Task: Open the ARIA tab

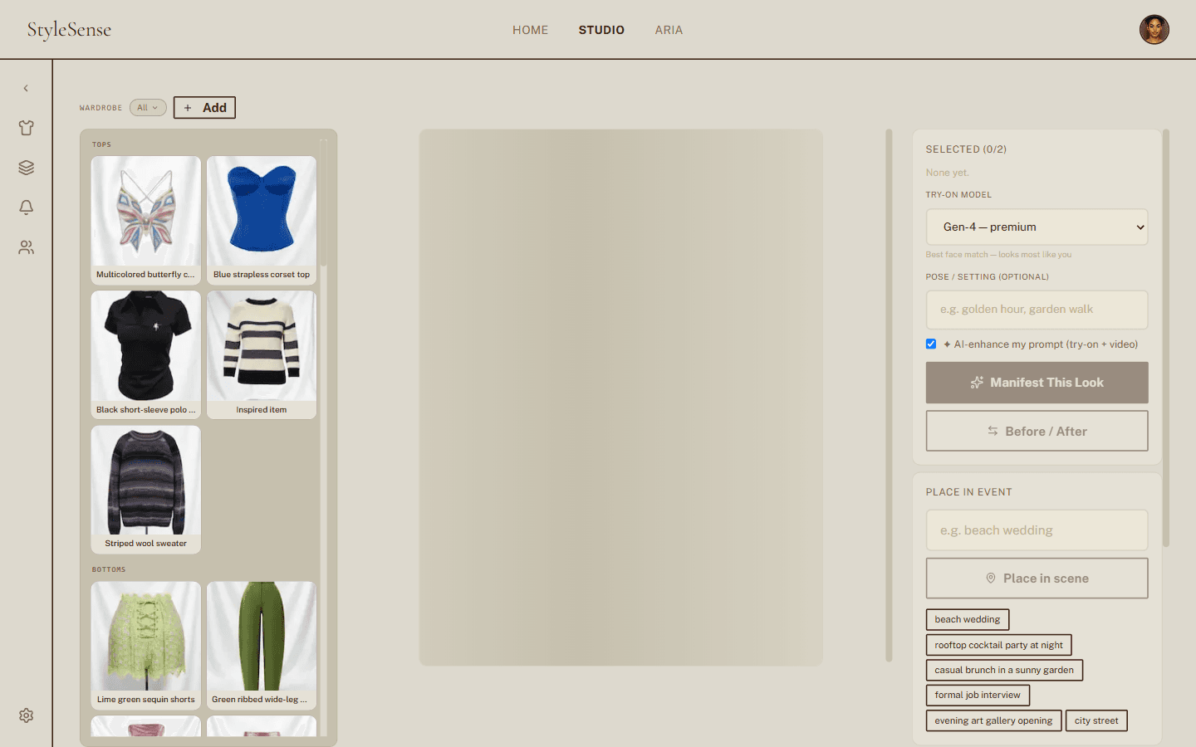Action: click(669, 30)
